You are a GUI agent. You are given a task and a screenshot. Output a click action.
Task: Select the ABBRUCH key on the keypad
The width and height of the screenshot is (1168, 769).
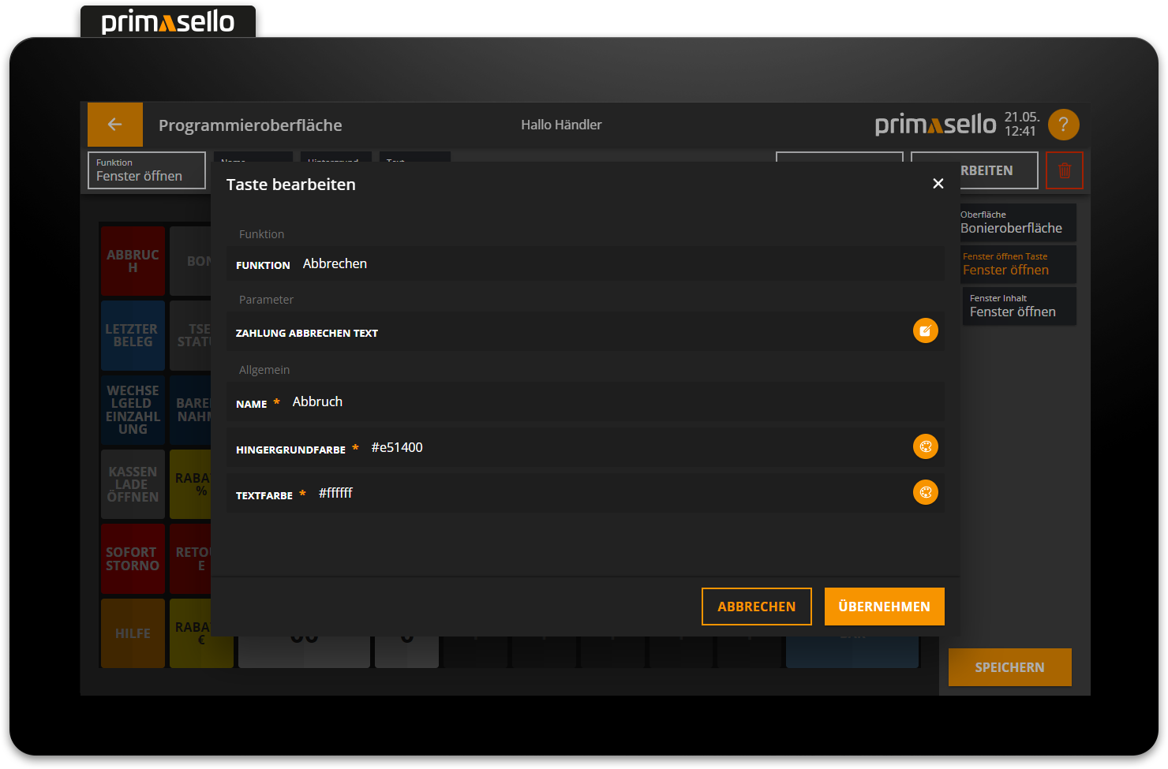(133, 261)
